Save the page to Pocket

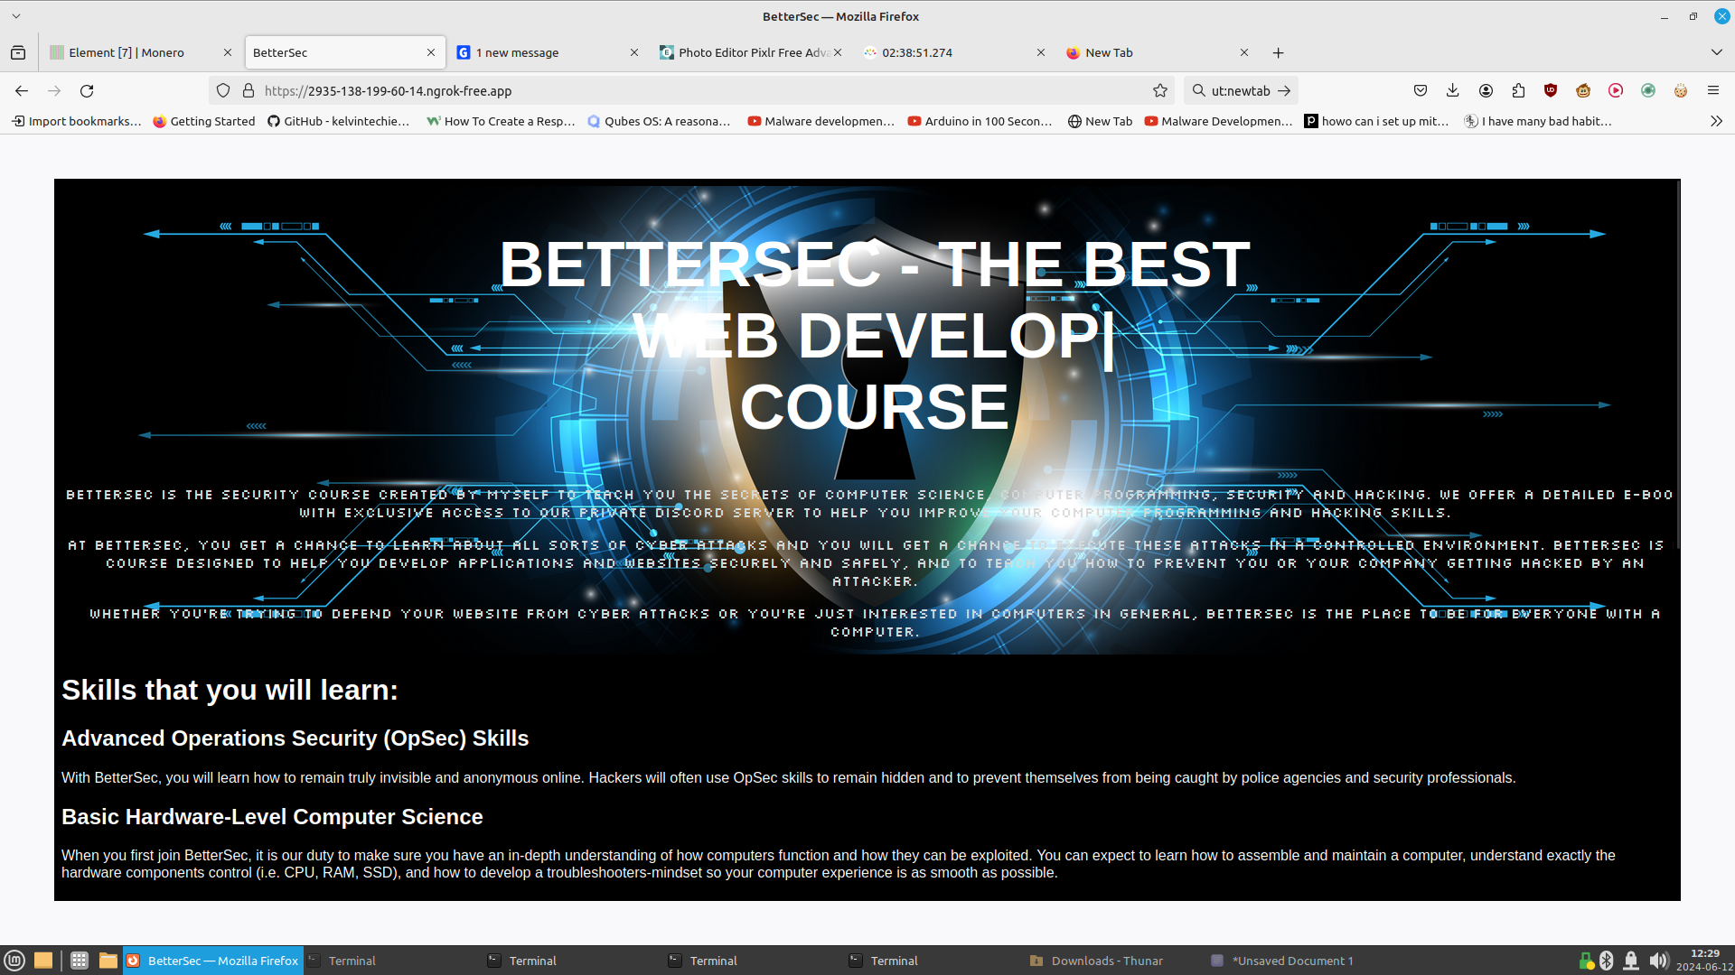(x=1421, y=90)
